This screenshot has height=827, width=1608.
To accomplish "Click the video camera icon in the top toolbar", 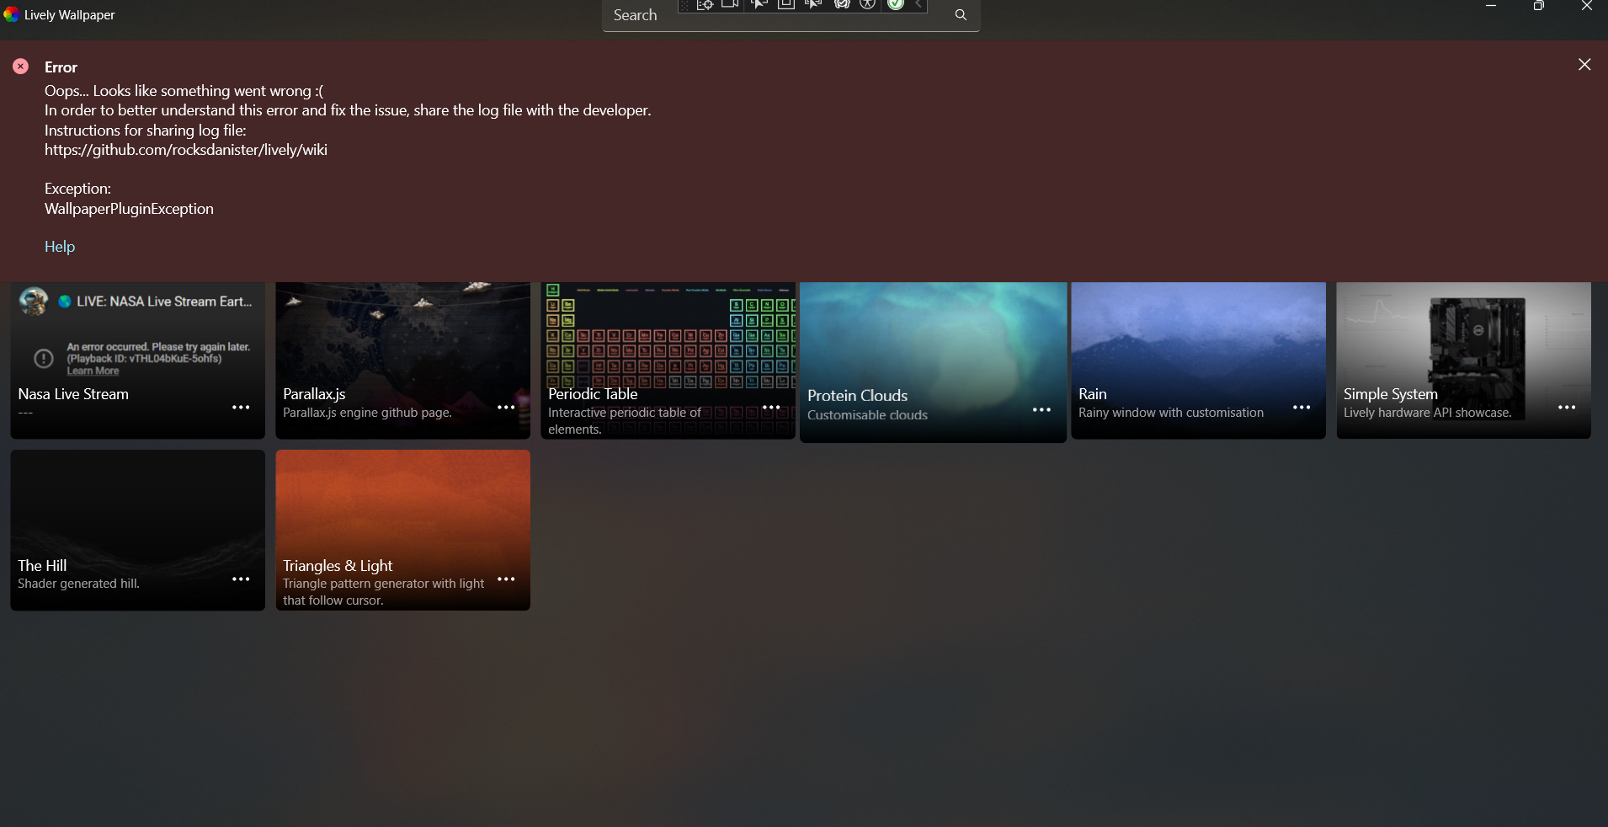I will [x=731, y=4].
